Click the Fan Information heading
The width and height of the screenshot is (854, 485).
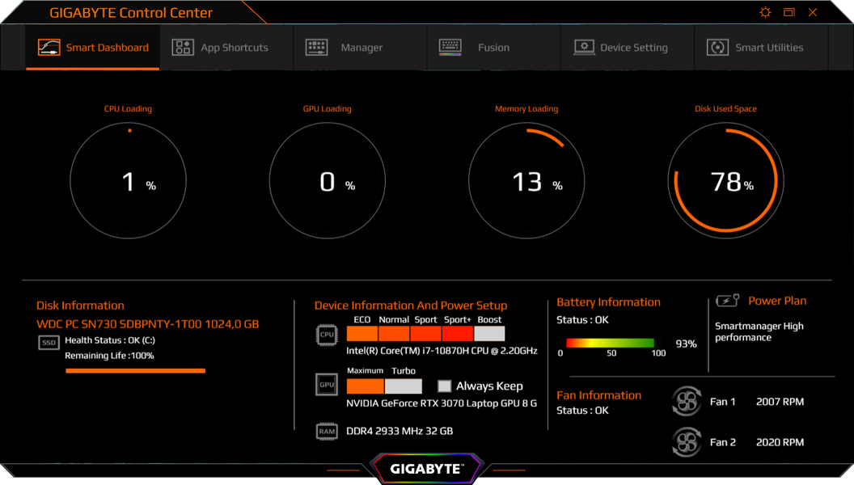(x=599, y=395)
